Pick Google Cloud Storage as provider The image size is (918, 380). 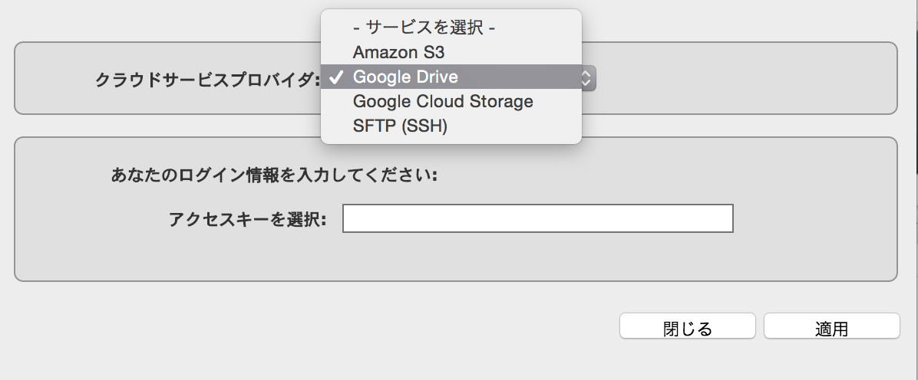point(451,102)
